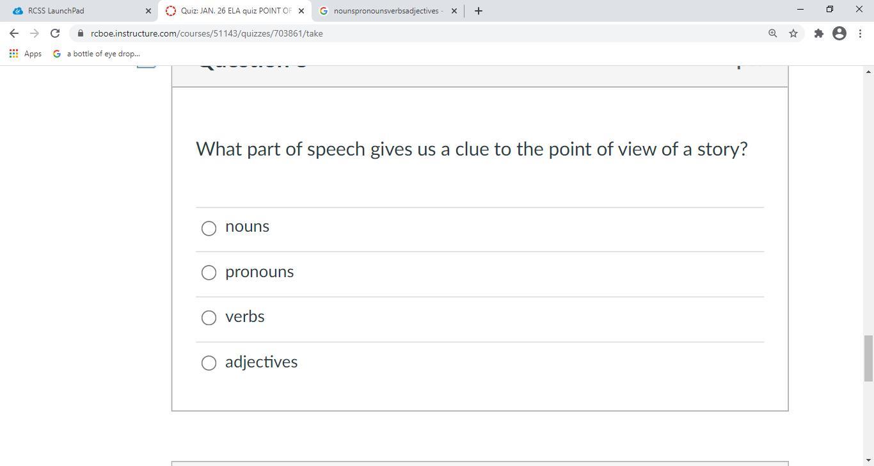Select the "nouns" answer option

pos(209,228)
